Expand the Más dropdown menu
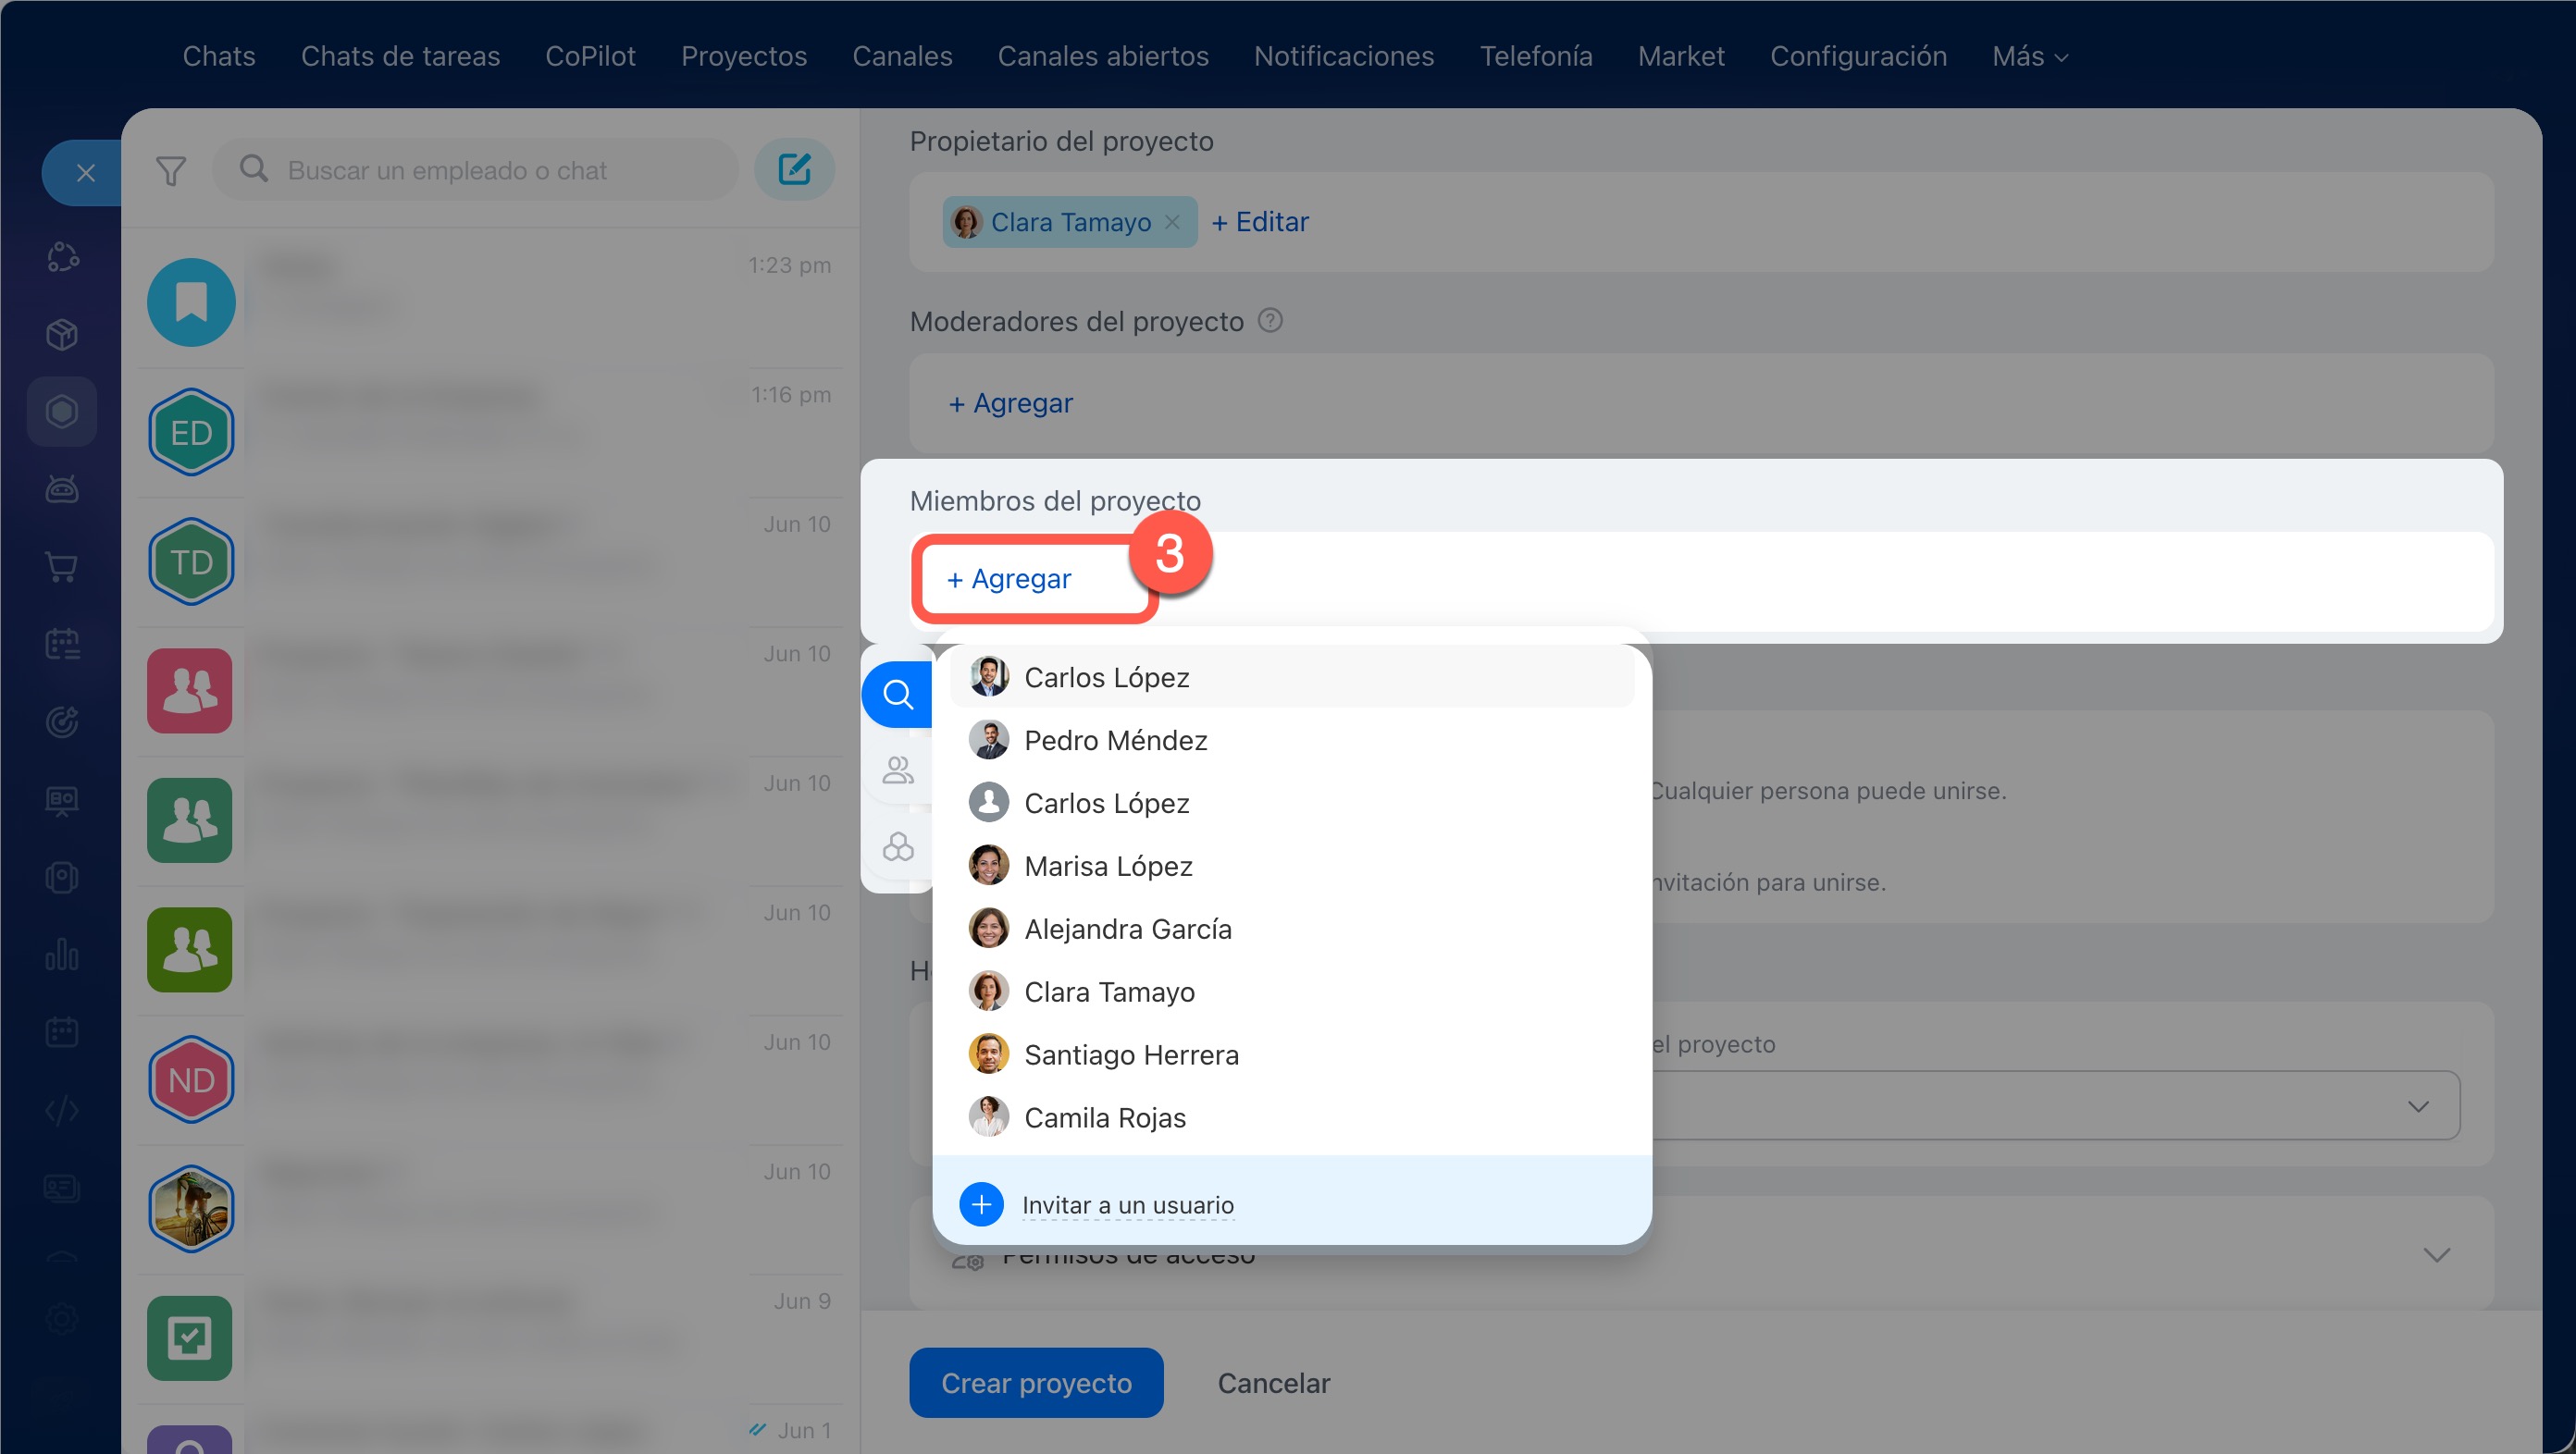Viewport: 2576px width, 1454px height. 2030,56
